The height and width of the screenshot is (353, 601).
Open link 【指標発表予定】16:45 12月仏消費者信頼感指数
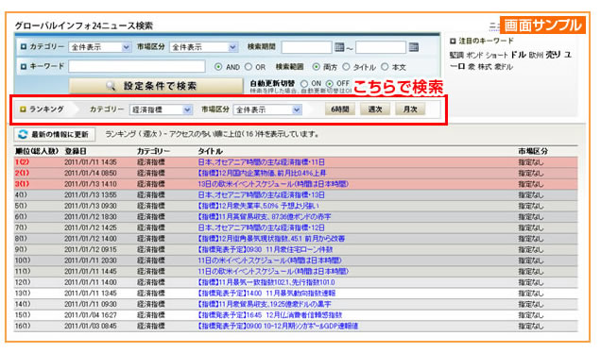tap(270, 315)
